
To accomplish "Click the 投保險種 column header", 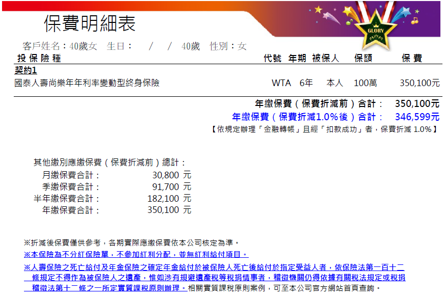I will (39, 59).
